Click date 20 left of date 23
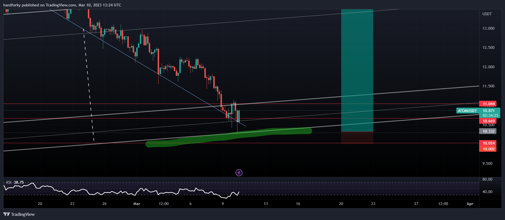The height and width of the screenshot is (220, 505). click(x=40, y=204)
